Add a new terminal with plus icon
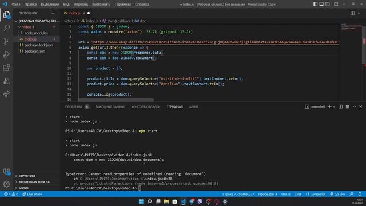This screenshot has width=366, height=206. pos(329,107)
